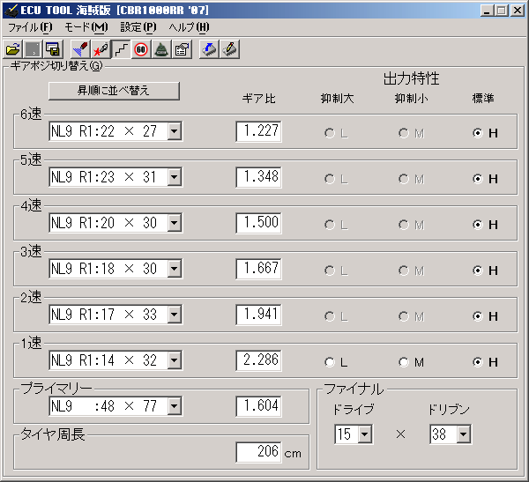Open the ドライブ sprocket dropdown showing 15
Viewport: 529px width, 482px height.
[365, 434]
